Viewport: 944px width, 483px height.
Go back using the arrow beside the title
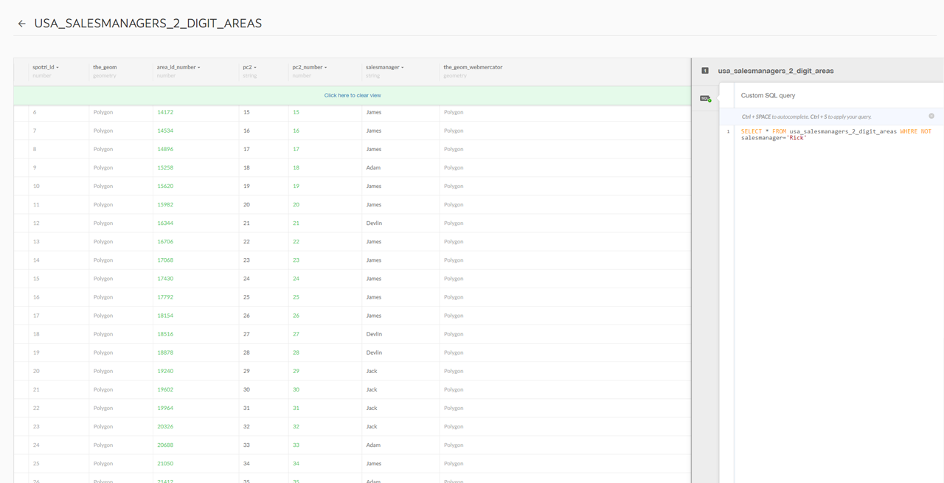(21, 24)
